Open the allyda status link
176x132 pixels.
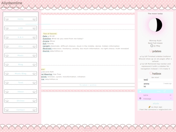tap(156, 104)
